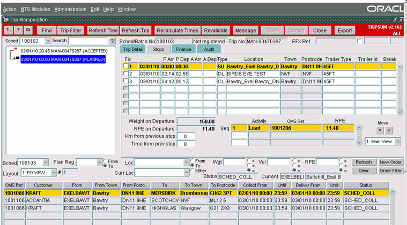Click the Revalidate button
This screenshot has width=407, height=225.
tap(216, 30)
